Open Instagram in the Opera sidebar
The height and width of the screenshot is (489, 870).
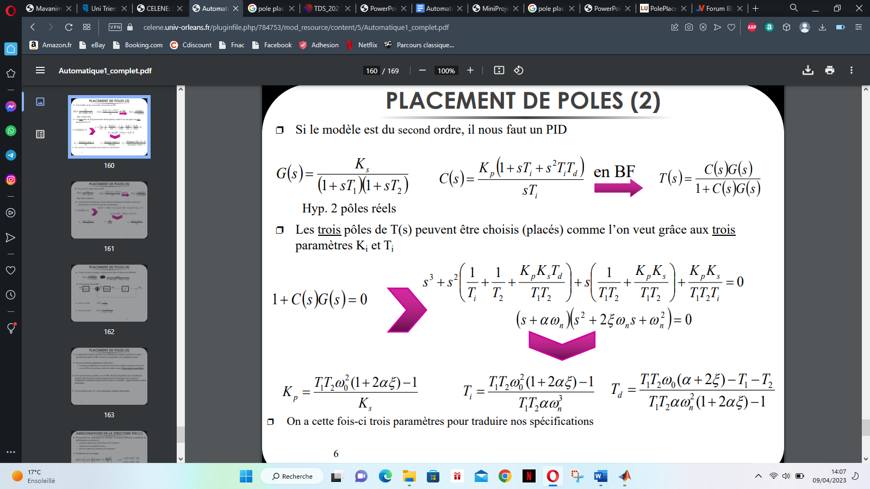pos(11,180)
